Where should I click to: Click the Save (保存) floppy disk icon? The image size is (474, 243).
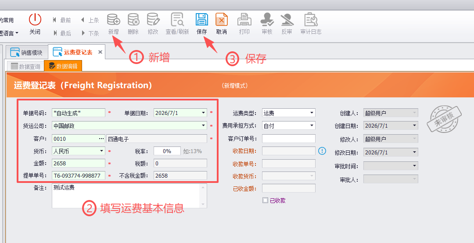(x=201, y=19)
